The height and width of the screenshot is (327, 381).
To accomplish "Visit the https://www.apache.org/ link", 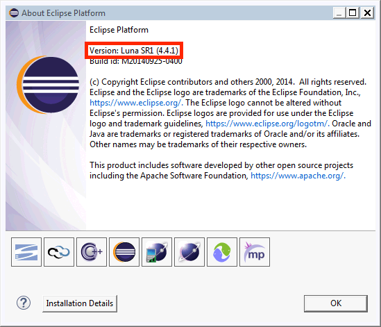I will (x=298, y=176).
